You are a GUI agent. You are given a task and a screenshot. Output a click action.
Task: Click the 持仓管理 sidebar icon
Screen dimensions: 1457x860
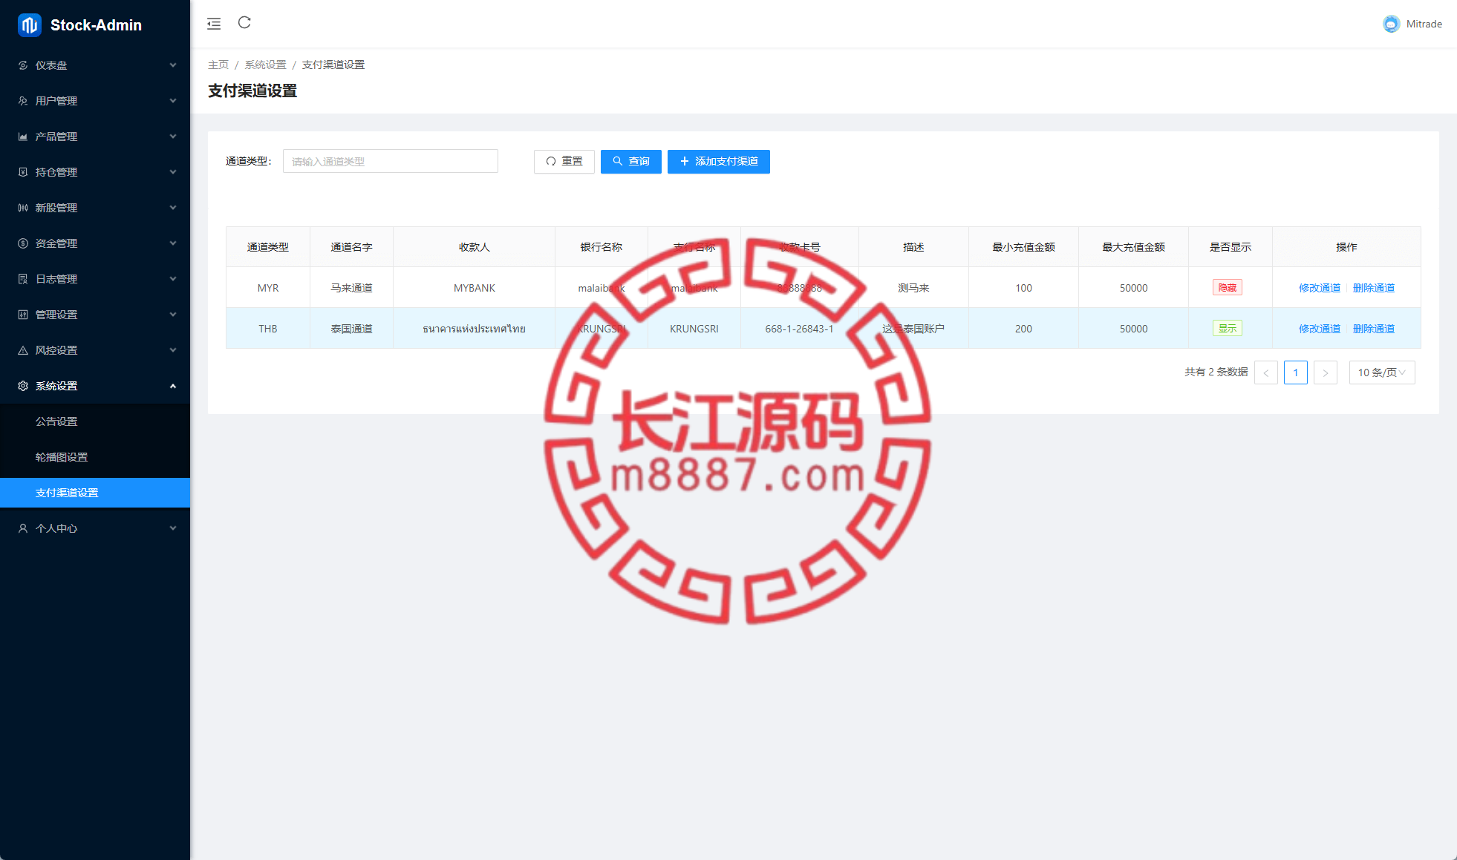(x=23, y=172)
